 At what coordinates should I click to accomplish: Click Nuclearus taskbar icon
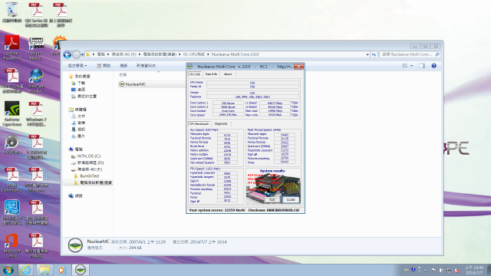click(x=81, y=270)
